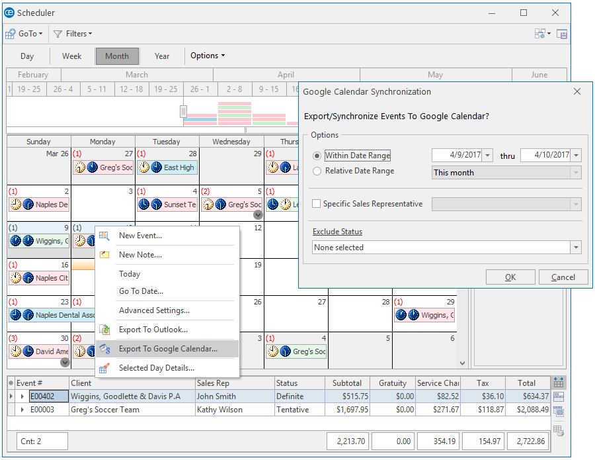Check Specific Sales Representative checkbox

point(316,204)
